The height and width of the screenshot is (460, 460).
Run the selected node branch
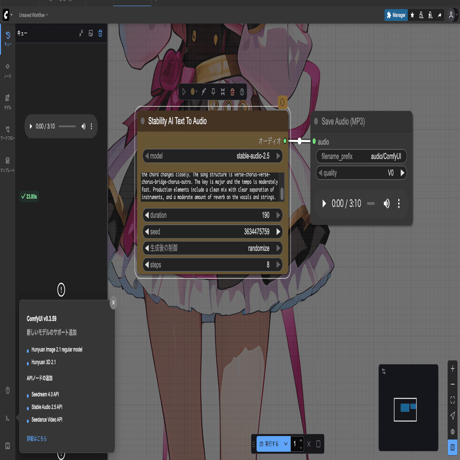click(x=184, y=92)
